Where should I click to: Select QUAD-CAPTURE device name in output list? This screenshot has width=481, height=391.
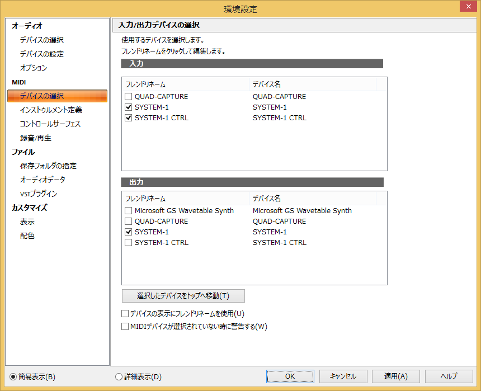point(280,222)
